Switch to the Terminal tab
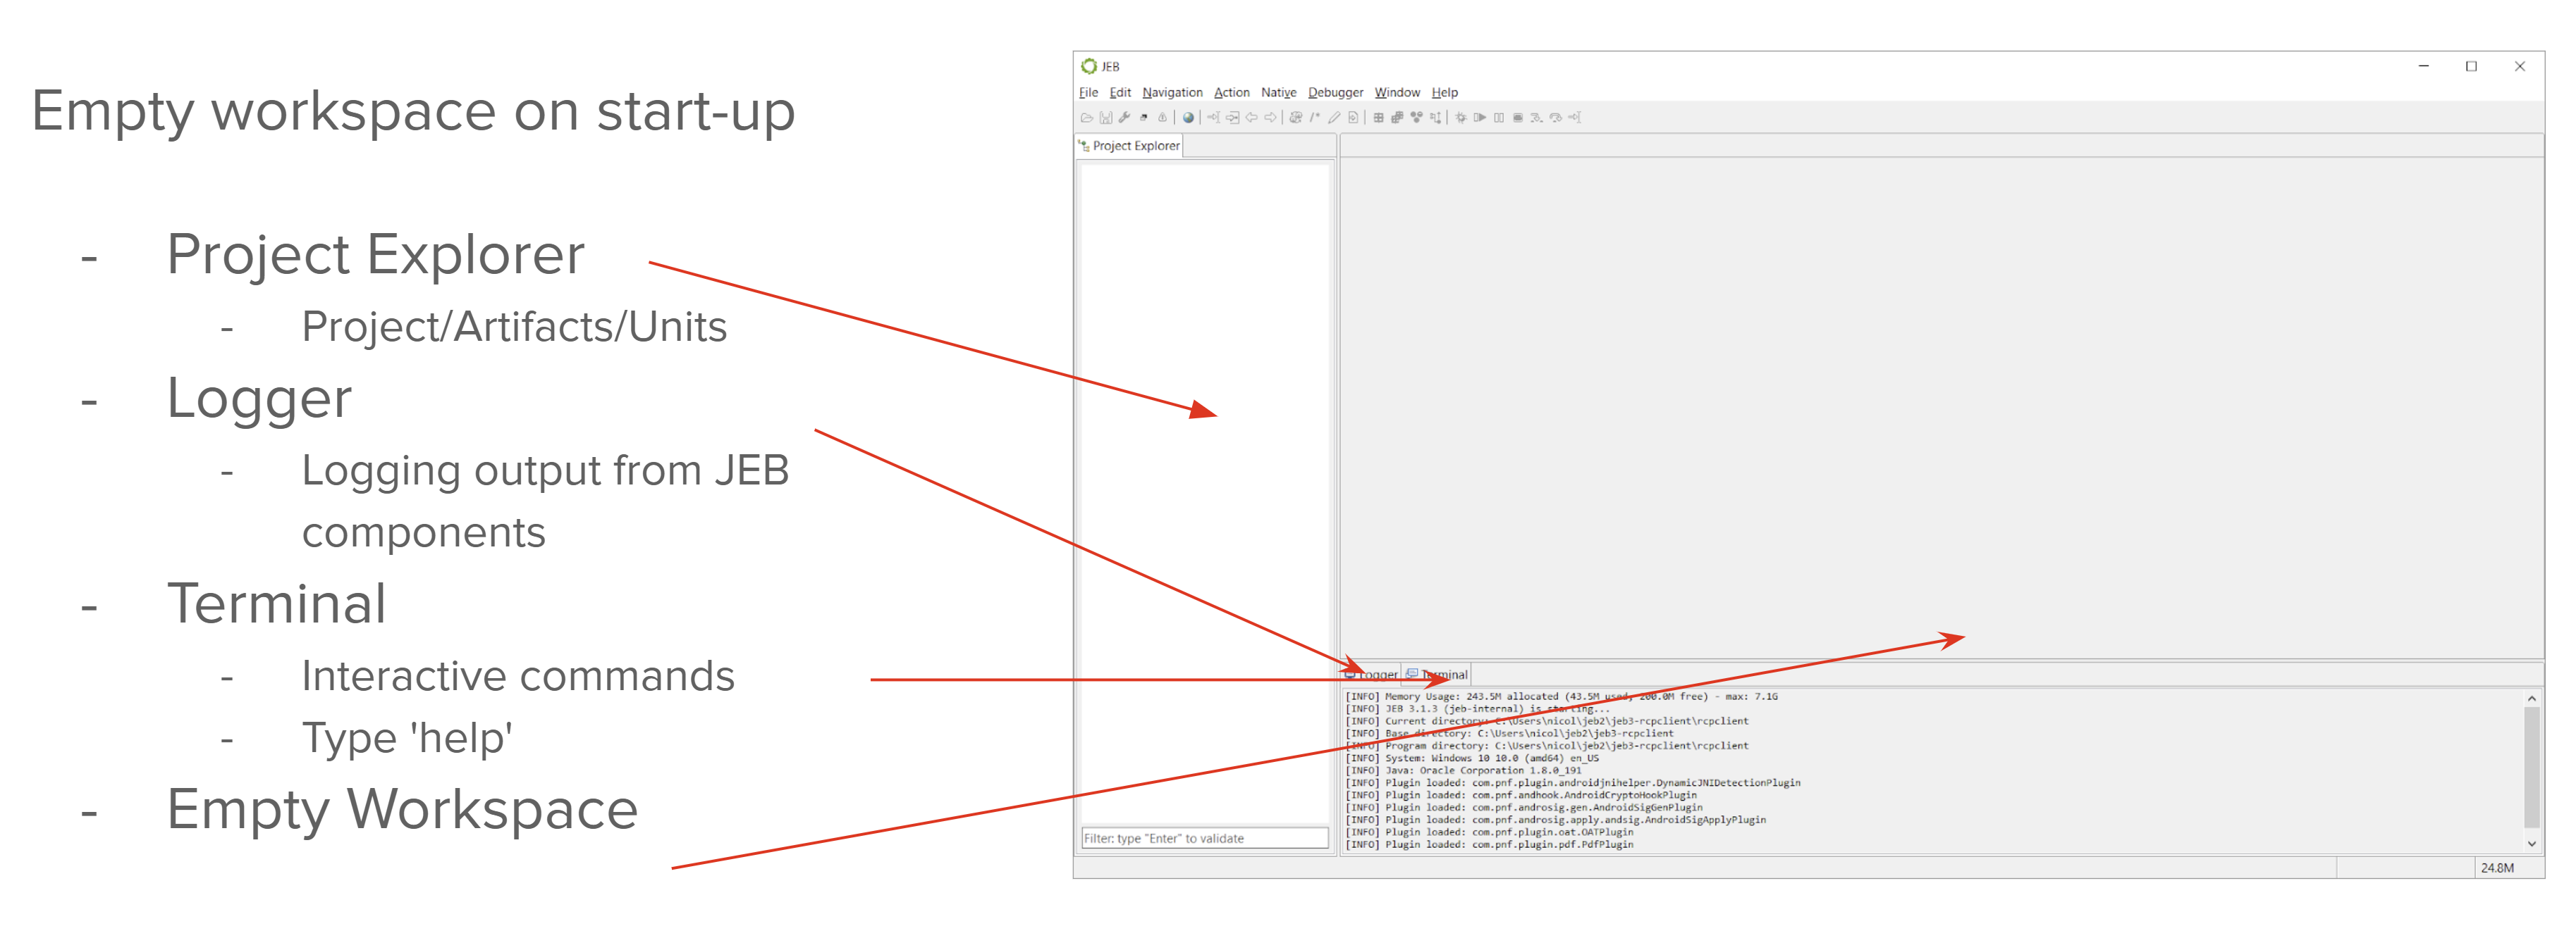The width and height of the screenshot is (2576, 938). click(1436, 675)
